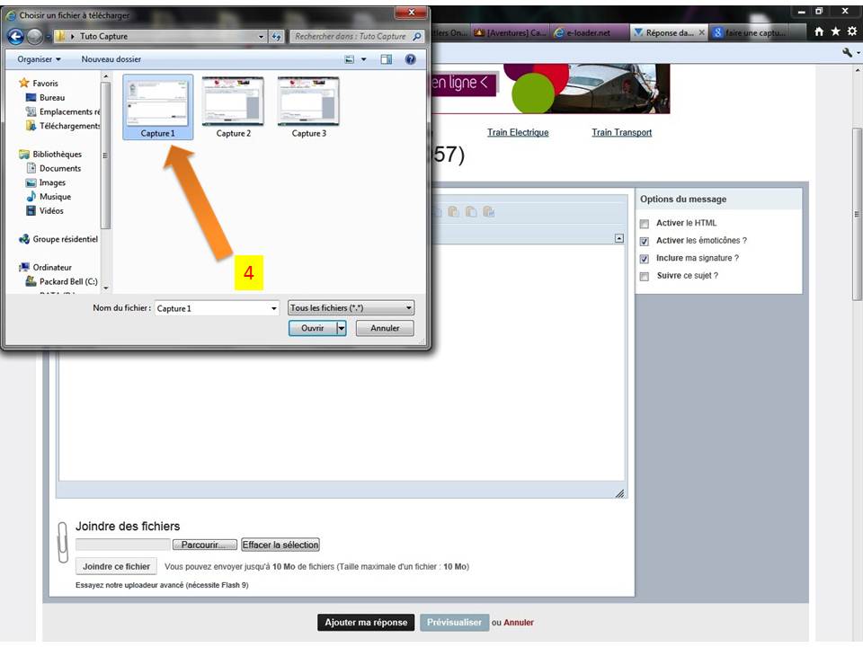Image resolution: width=863 pixels, height=647 pixels.
Task: Toggle the preview pane icon
Action: coord(387,59)
